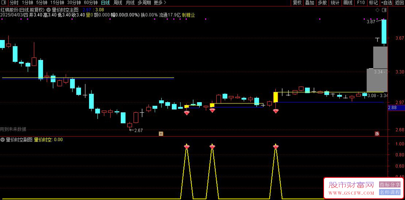Switch to 15分钟 period
This screenshot has height=200, width=405.
[x=57, y=3]
